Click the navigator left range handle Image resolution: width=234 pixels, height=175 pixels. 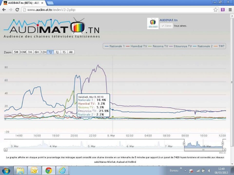184,144
